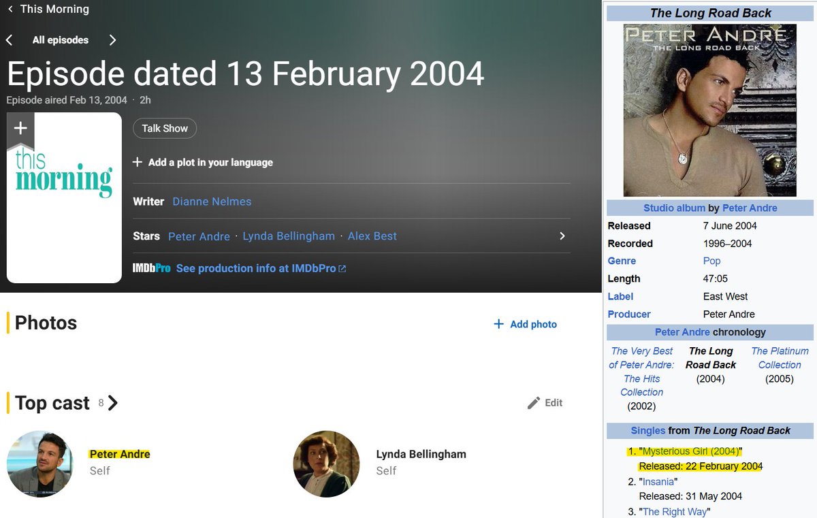Select episode title dated 13 February 2004
Screen dimensions: 817x518
coord(245,74)
